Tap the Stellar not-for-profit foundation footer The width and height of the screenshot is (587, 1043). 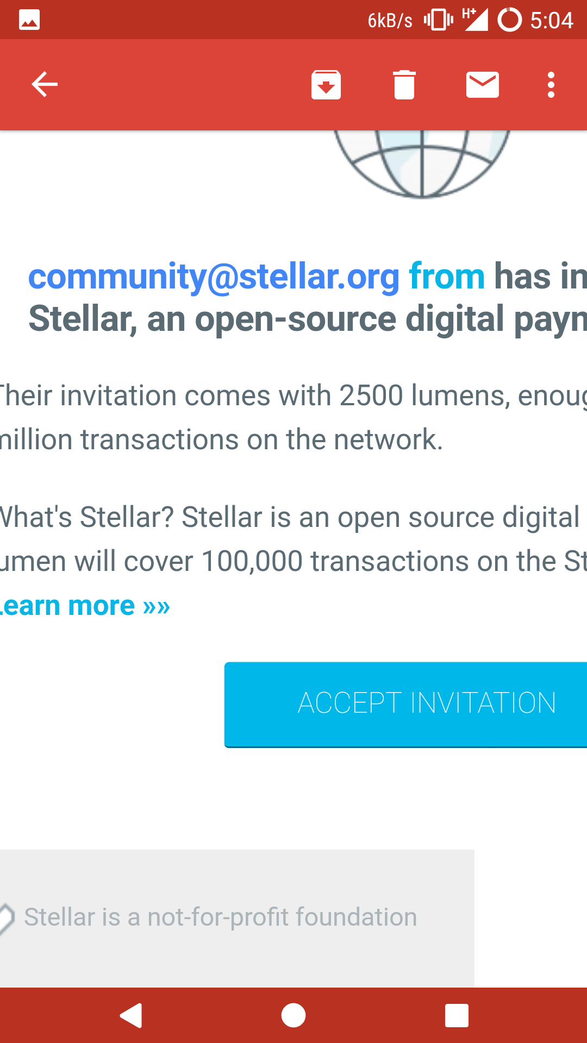pos(221,918)
